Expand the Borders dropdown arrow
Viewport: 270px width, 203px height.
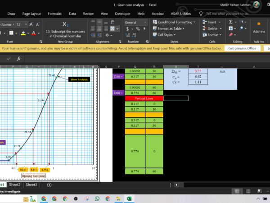pos(16,33)
